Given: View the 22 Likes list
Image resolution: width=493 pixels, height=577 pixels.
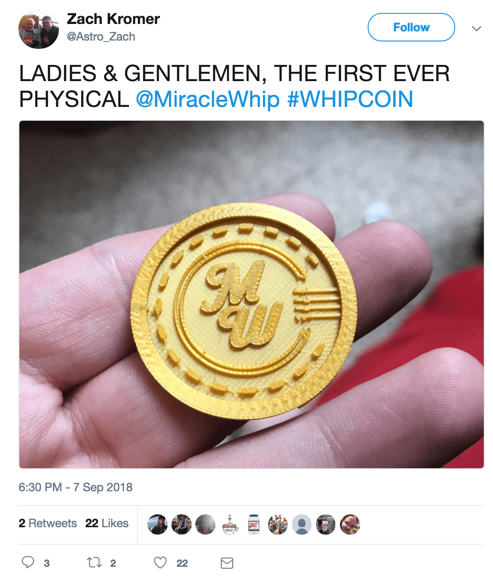Looking at the screenshot, I should pos(107,523).
